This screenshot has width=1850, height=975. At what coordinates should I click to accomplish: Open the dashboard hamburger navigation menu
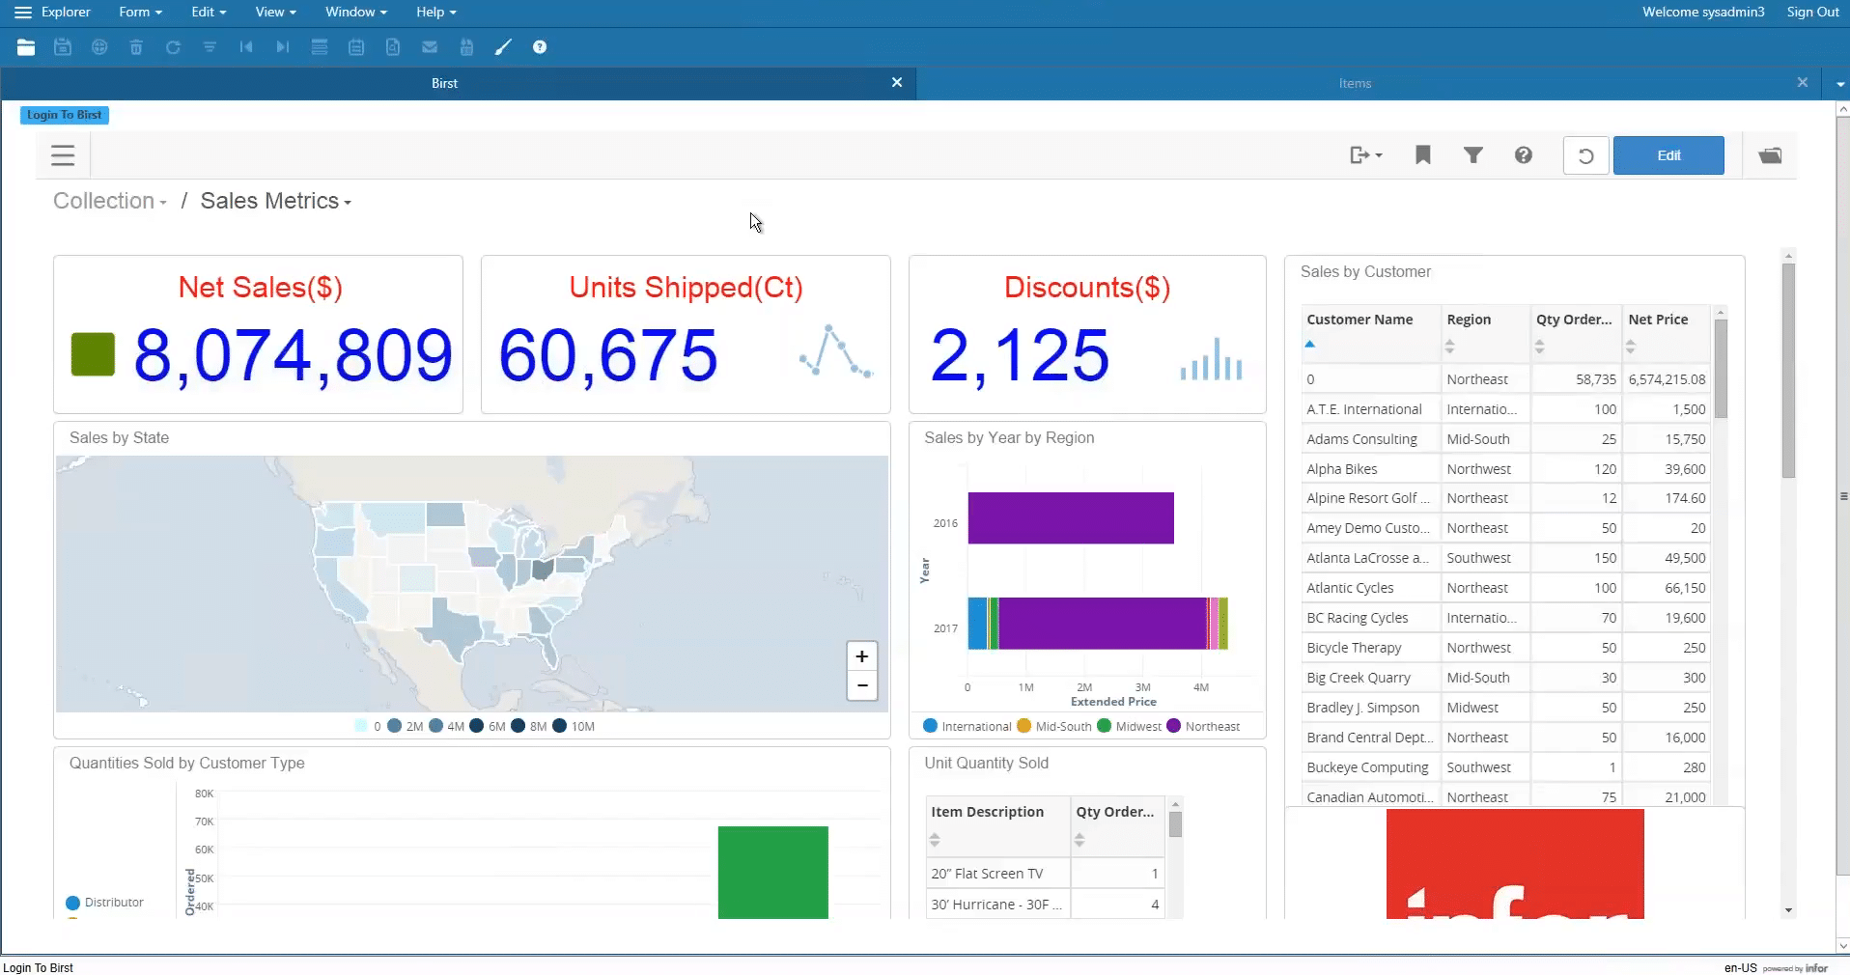point(63,155)
